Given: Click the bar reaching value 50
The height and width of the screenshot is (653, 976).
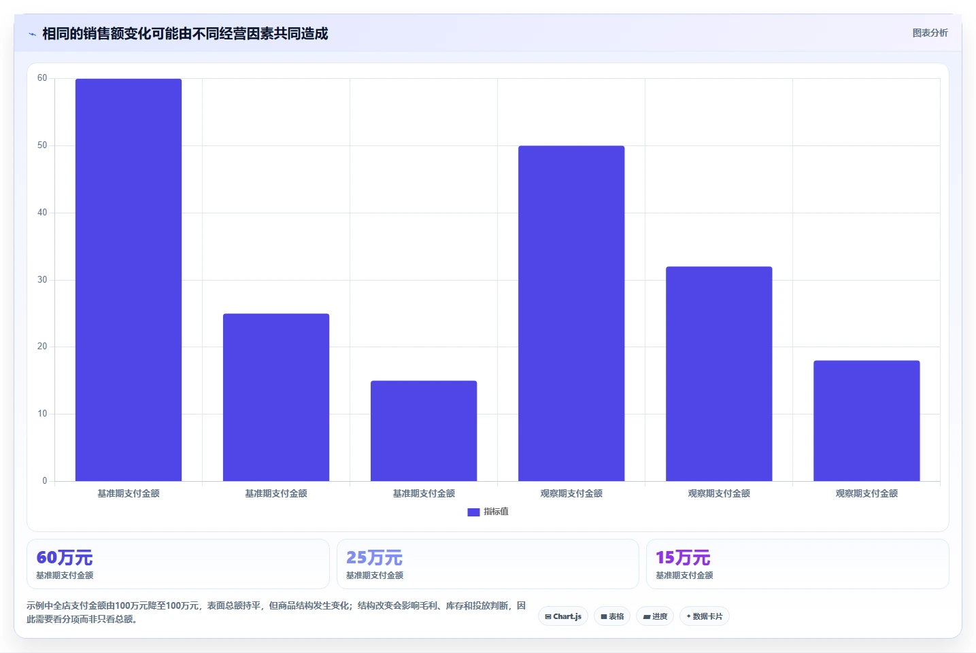Looking at the screenshot, I should (571, 313).
